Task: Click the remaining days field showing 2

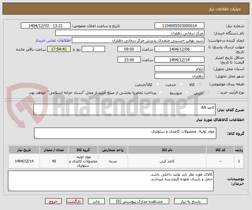Action: click(x=93, y=49)
